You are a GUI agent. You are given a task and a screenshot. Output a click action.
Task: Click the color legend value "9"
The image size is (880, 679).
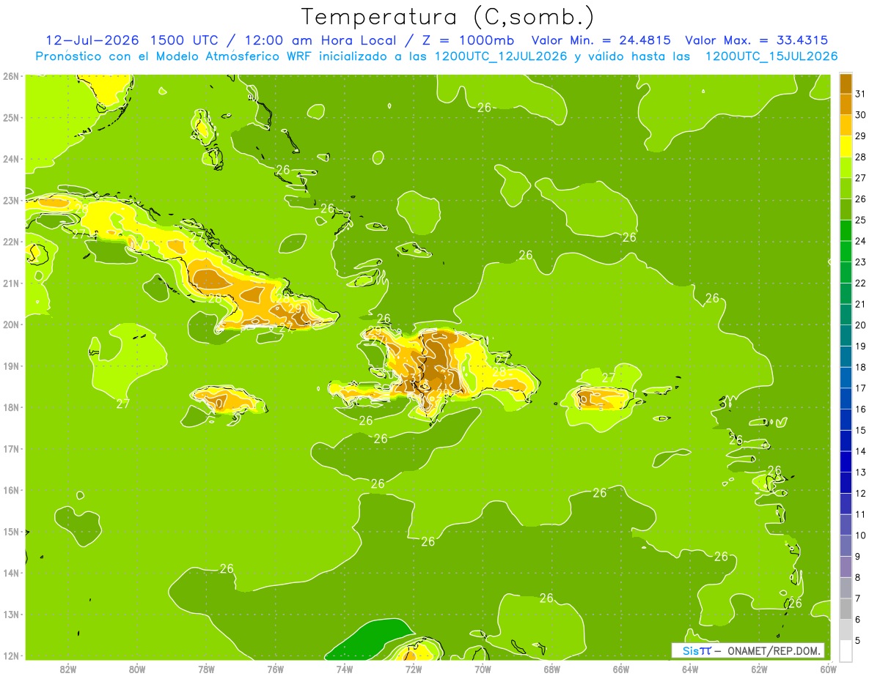(858, 557)
